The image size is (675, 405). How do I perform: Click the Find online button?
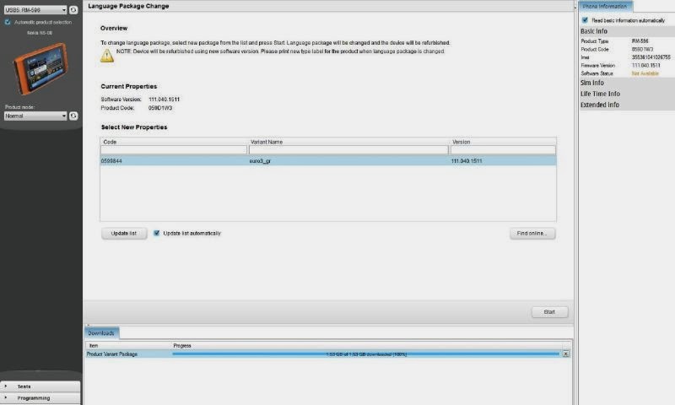[x=532, y=233]
